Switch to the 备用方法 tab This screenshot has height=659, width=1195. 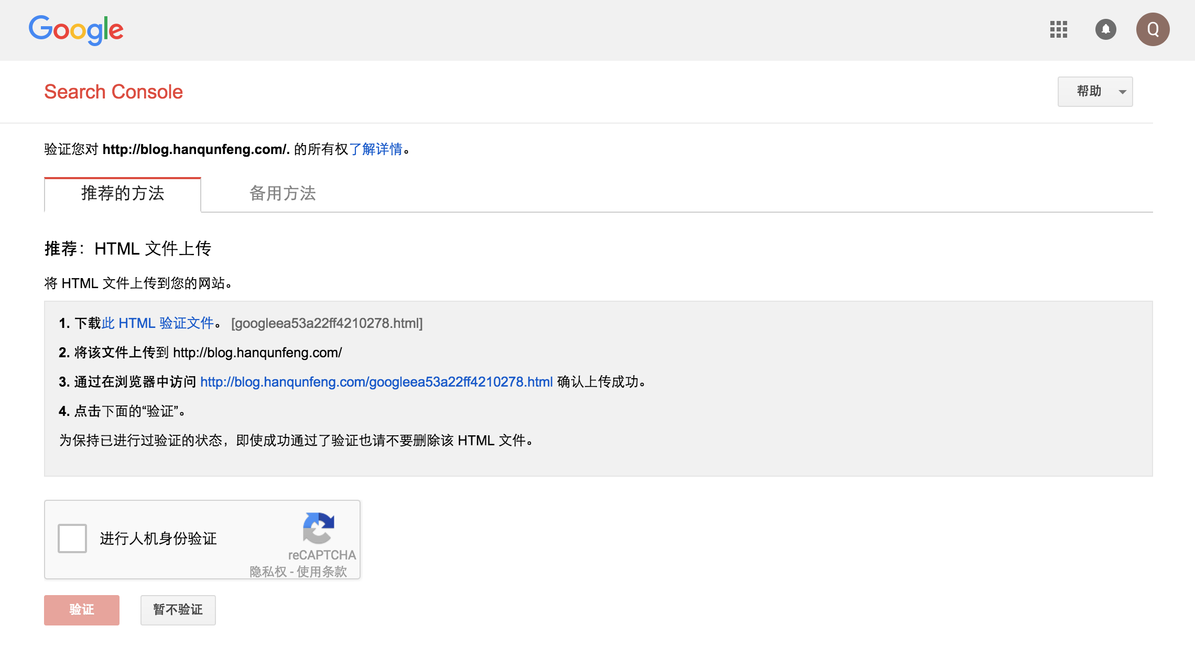(x=283, y=194)
